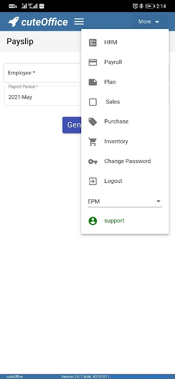This screenshot has height=379, width=175.
Task: Click the Plan document icon
Action: pyautogui.click(x=92, y=82)
